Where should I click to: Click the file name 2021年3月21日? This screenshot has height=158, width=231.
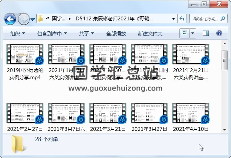click(x=108, y=129)
